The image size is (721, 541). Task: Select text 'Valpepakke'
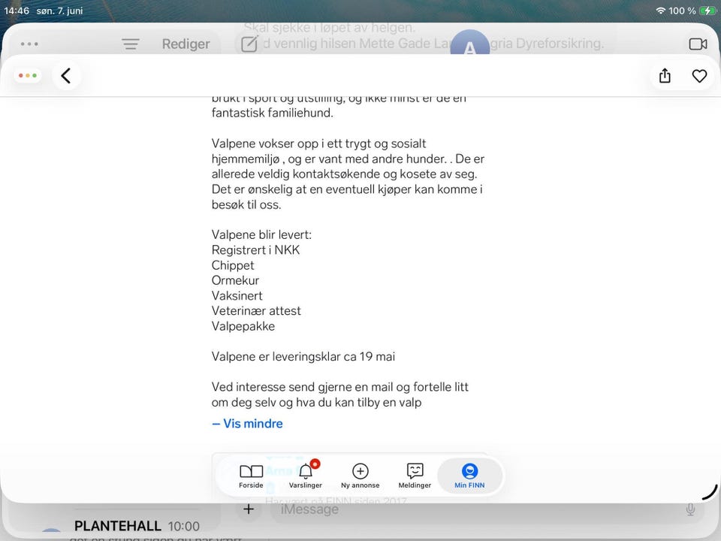coord(243,326)
